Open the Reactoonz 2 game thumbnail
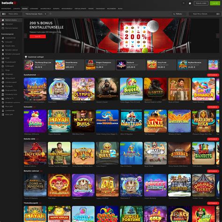 [131, 185]
